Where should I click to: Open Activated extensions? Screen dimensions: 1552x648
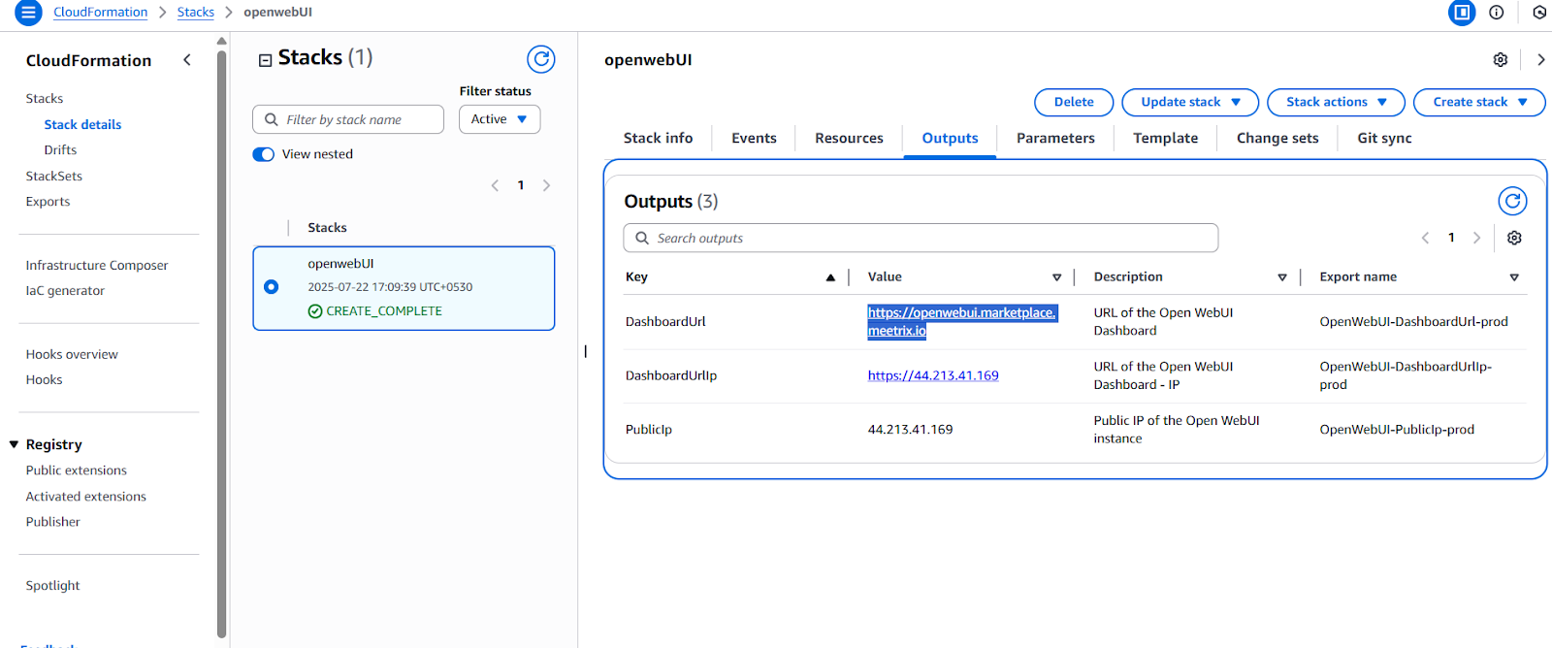point(86,497)
